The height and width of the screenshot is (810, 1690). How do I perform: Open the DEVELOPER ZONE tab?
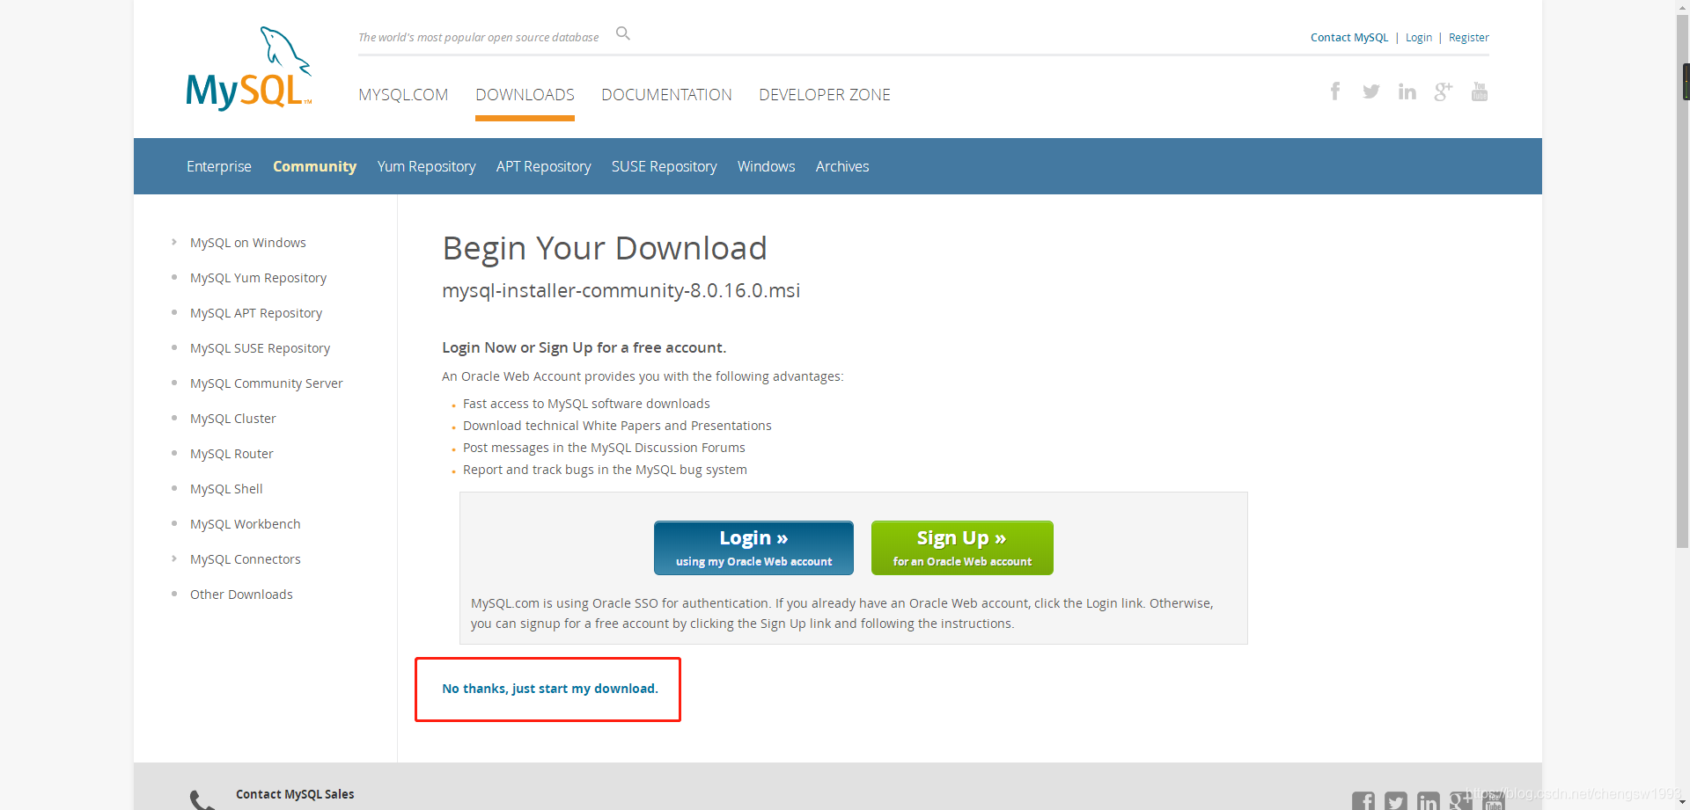(825, 95)
